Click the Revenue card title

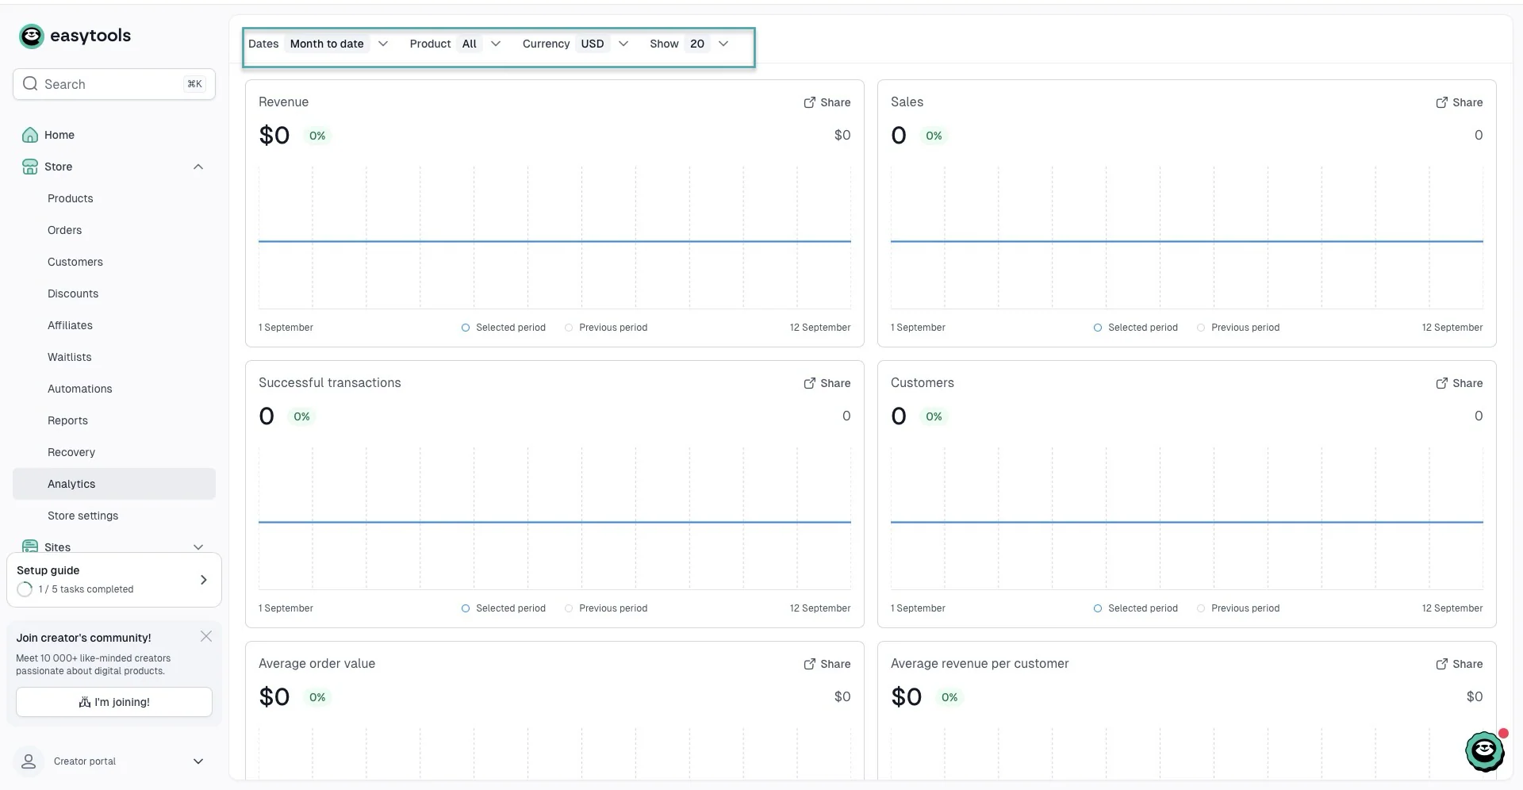click(283, 102)
